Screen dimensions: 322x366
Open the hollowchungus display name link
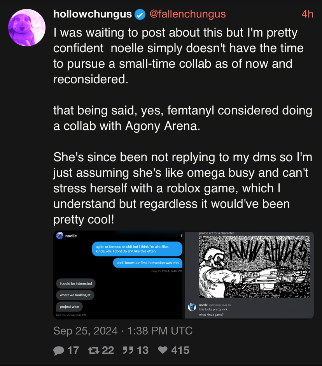click(x=93, y=14)
